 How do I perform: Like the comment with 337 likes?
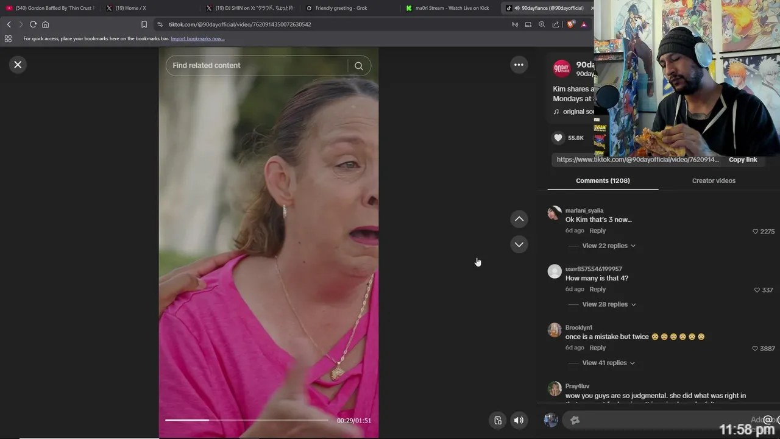click(757, 290)
